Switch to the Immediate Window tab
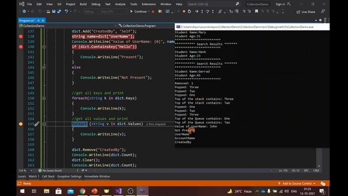348x196 pixels. 97,176
